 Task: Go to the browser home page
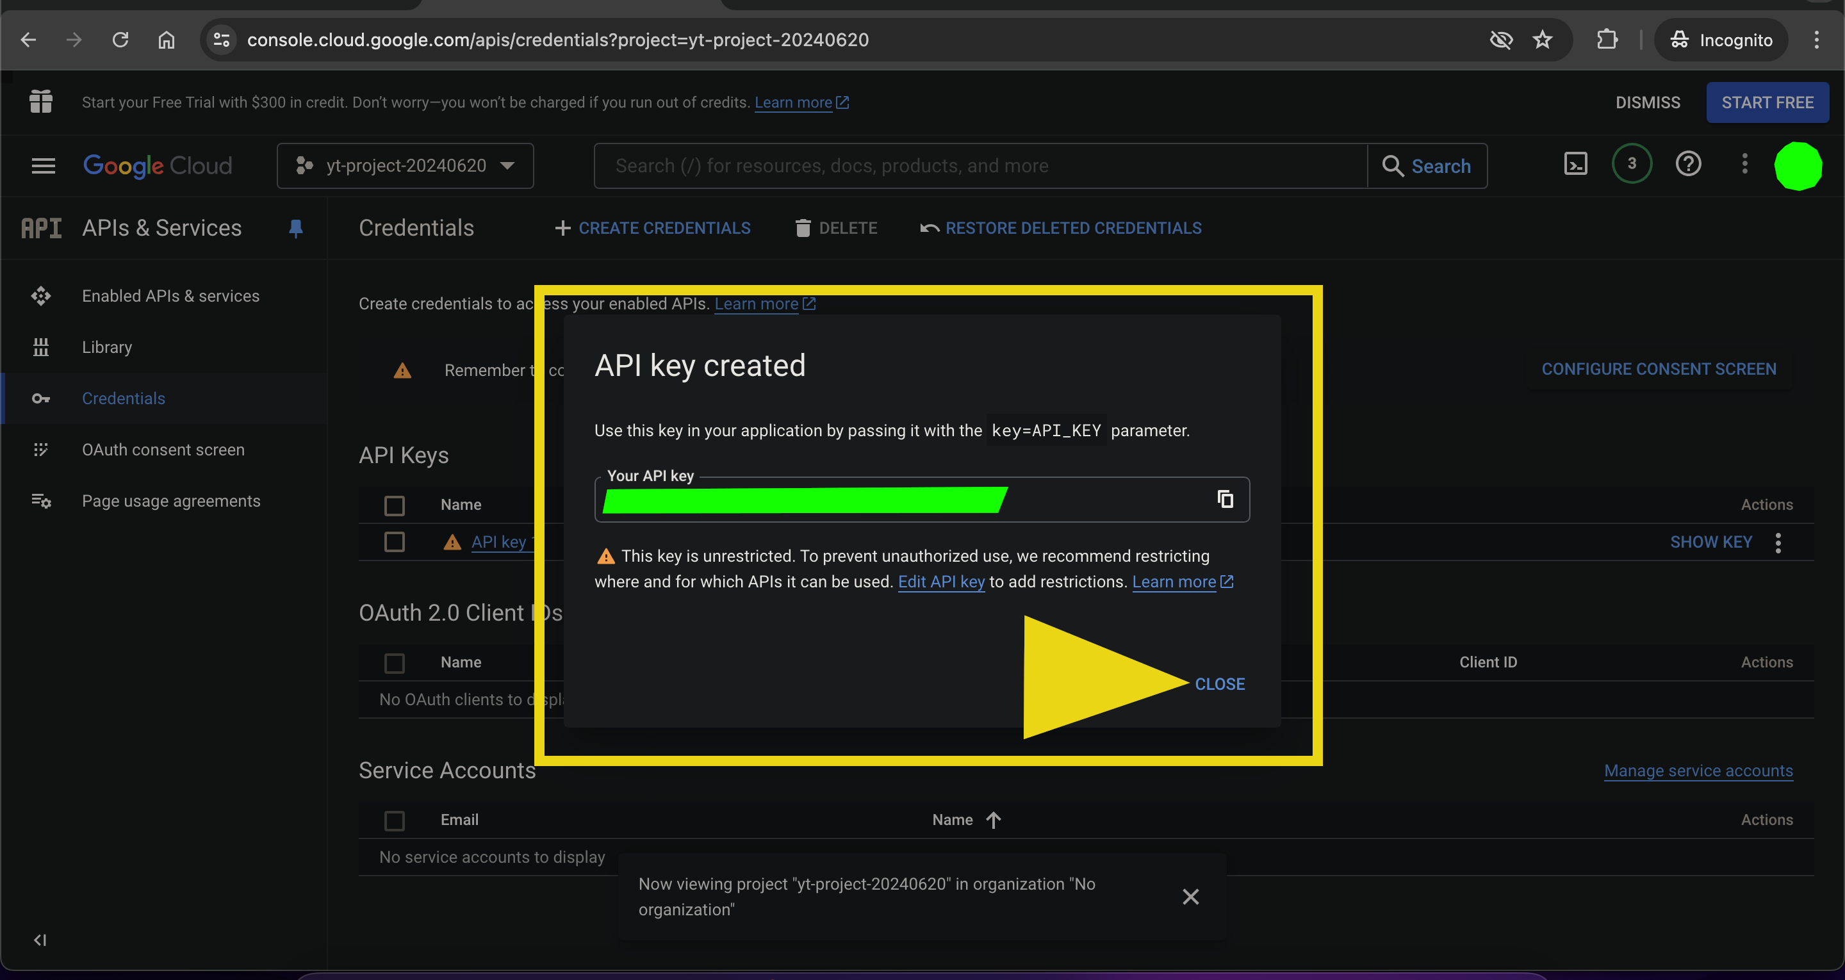[166, 40]
